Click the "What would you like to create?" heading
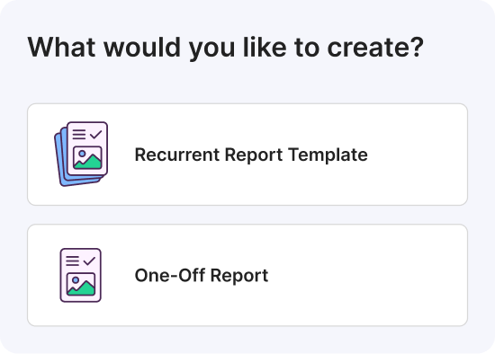This screenshot has height=354, width=495. (225, 48)
